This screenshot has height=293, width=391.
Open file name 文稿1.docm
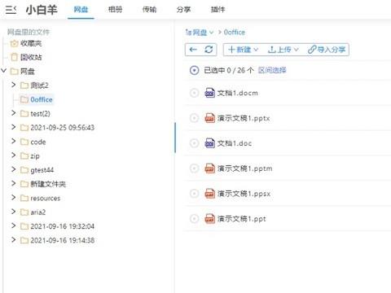click(x=238, y=93)
